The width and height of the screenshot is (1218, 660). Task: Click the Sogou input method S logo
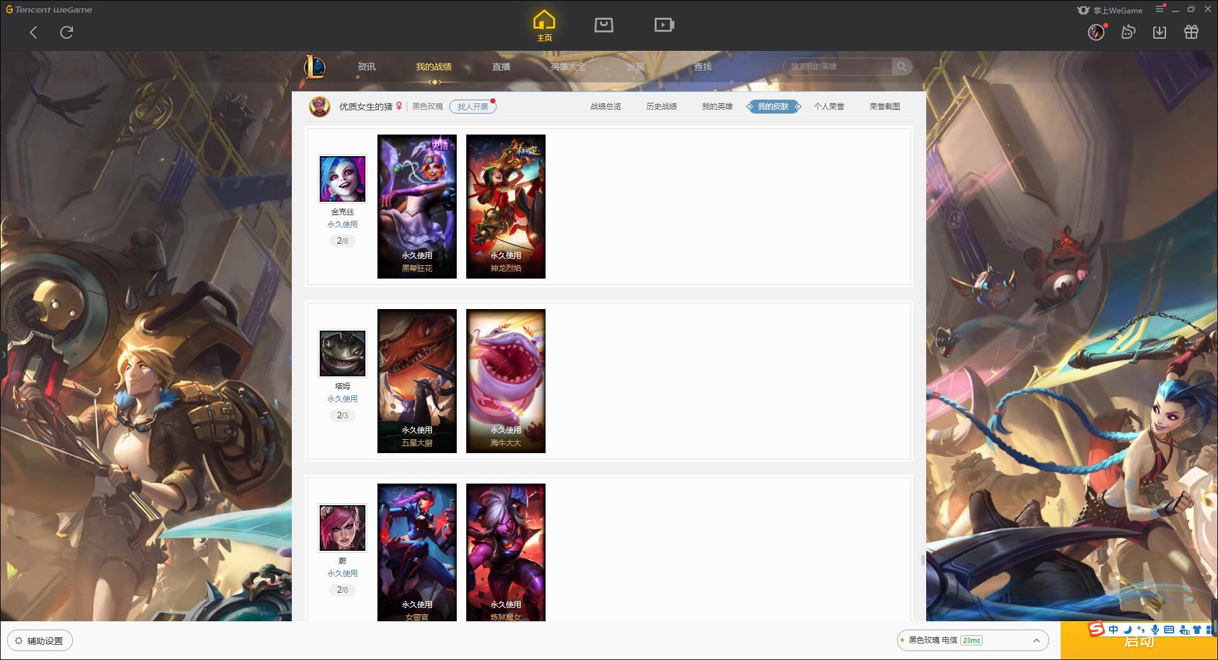(1096, 629)
